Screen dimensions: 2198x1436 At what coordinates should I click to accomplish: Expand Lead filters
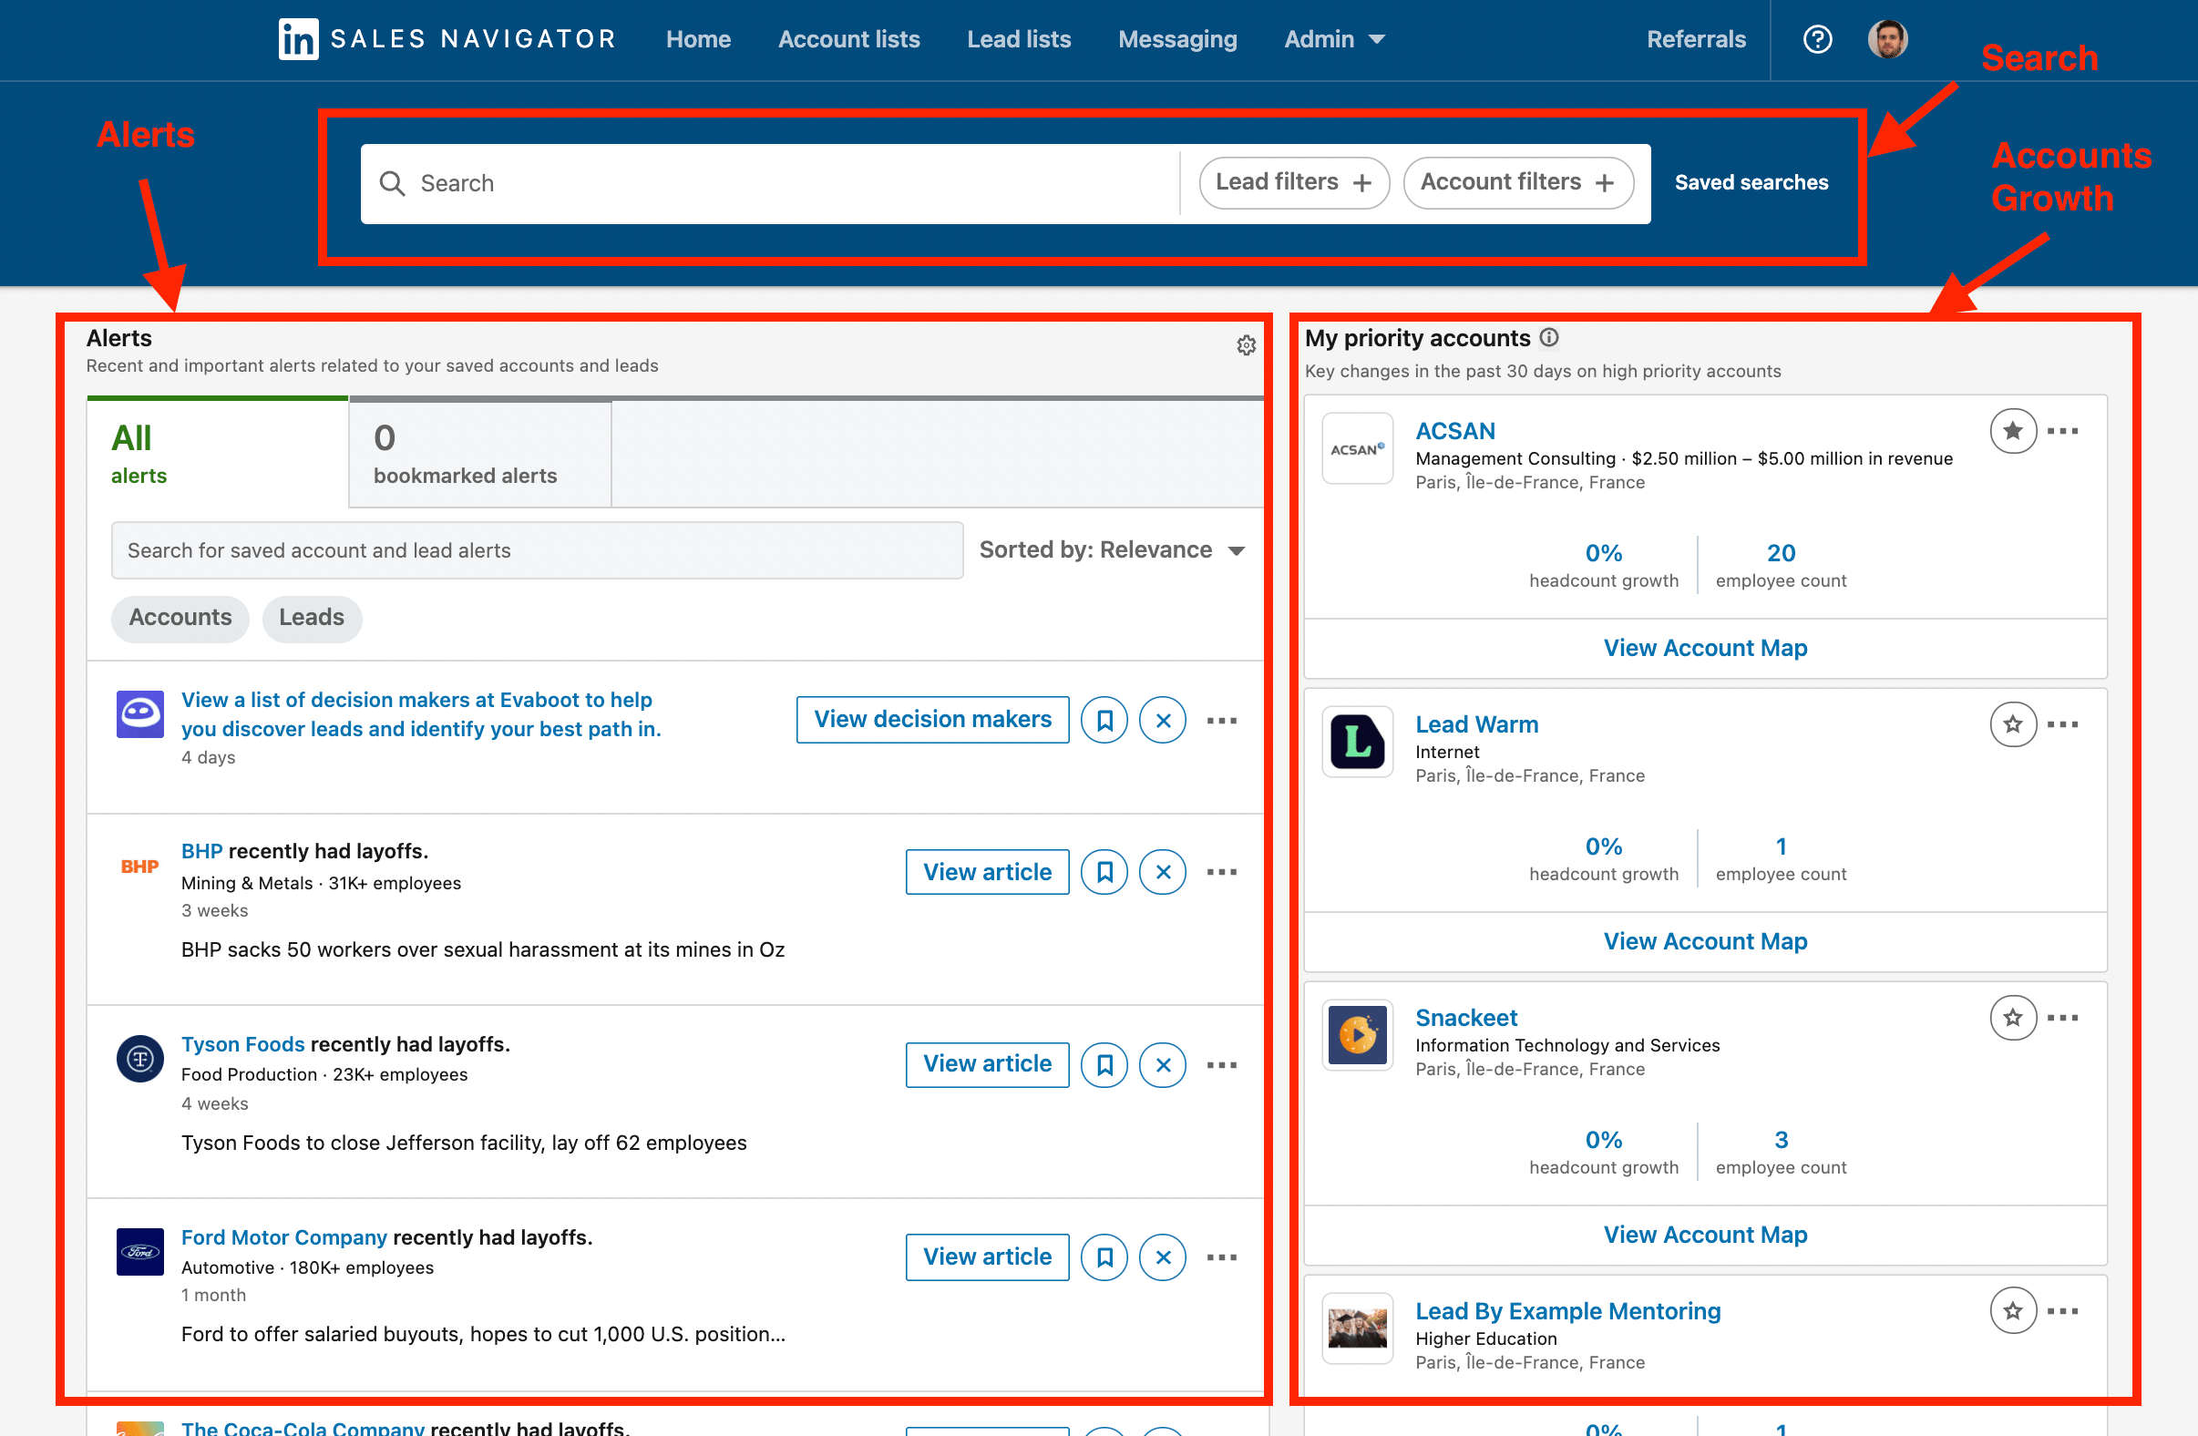point(1293,183)
